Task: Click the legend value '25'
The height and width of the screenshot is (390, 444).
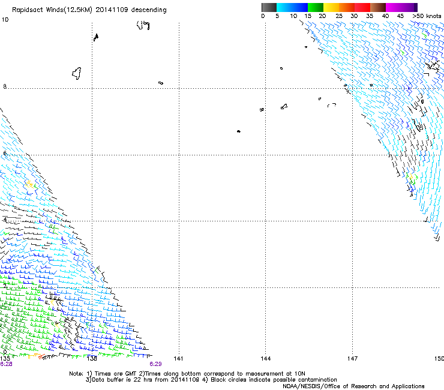Action: (338, 16)
